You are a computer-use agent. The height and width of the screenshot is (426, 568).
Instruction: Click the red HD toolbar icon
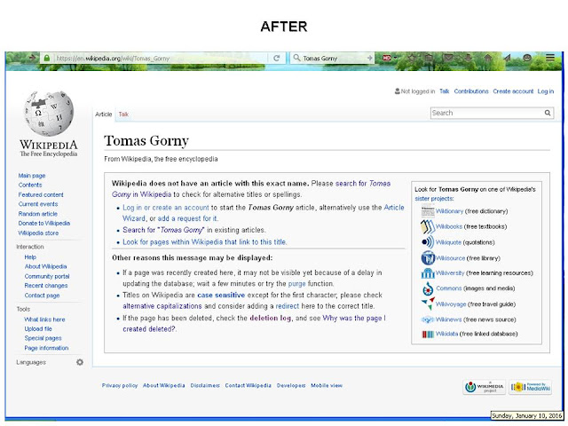[387, 58]
